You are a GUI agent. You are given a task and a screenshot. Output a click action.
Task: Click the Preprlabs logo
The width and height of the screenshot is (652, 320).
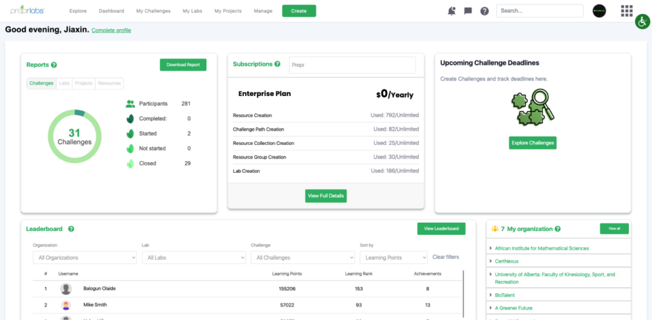[x=27, y=10]
